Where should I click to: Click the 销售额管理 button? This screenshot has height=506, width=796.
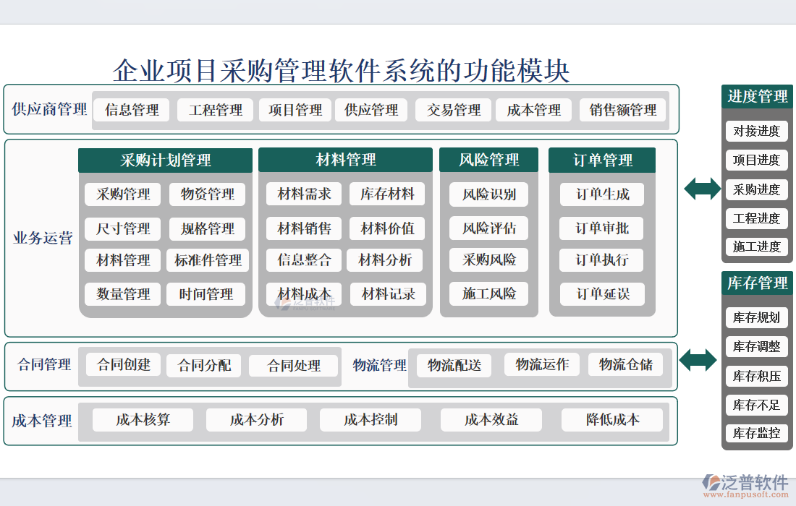coord(622,110)
